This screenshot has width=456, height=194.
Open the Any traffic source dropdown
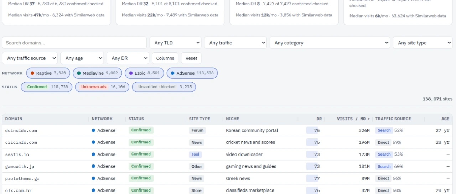tap(30, 58)
